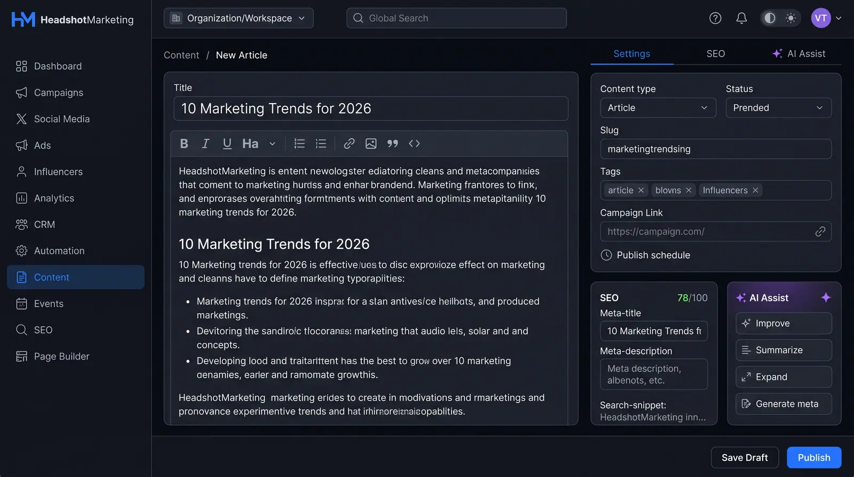Click Improve in AI Assist panel
The image size is (854, 477).
click(784, 323)
